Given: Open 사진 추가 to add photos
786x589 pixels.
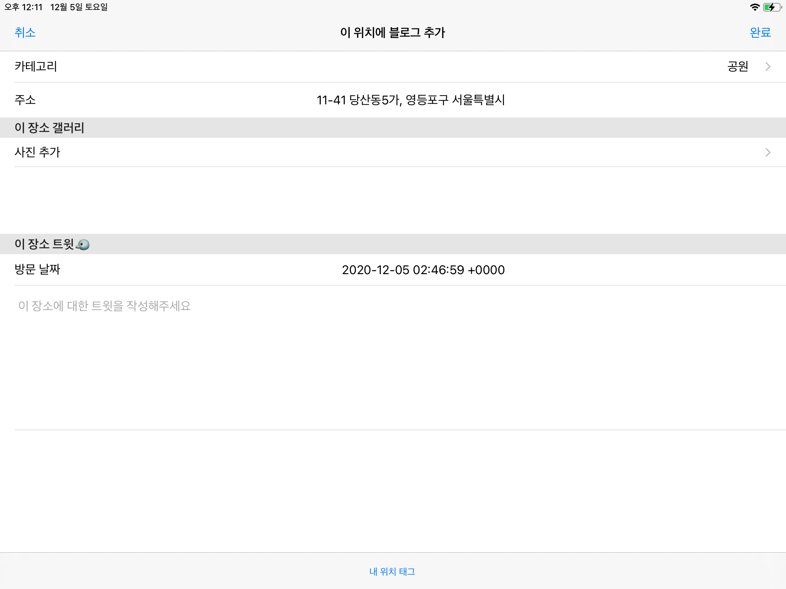Looking at the screenshot, I should pos(37,152).
